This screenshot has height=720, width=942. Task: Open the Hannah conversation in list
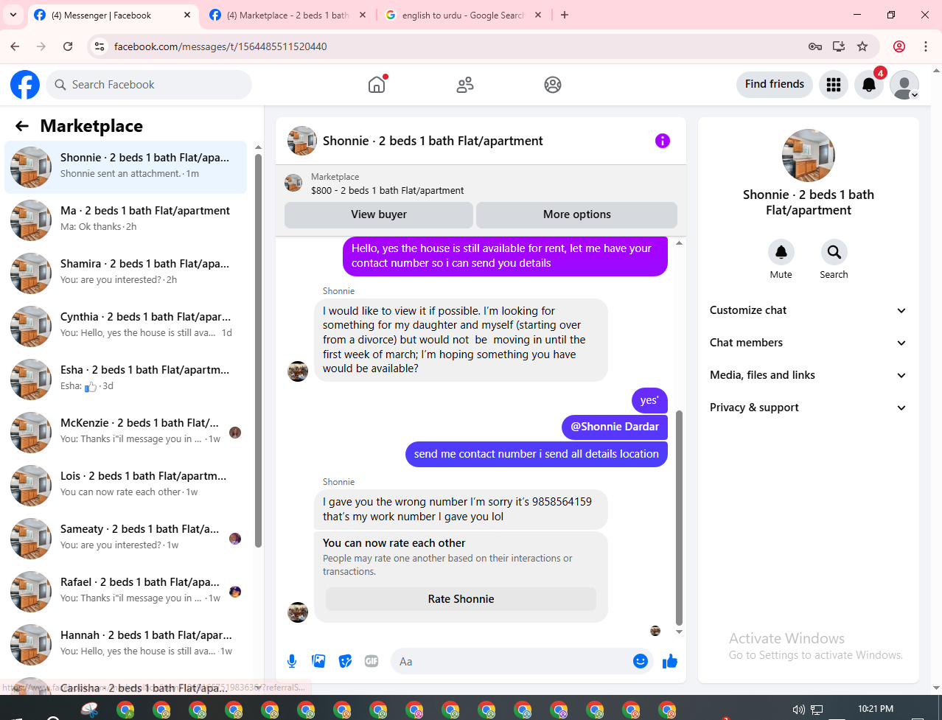pyautogui.click(x=126, y=645)
